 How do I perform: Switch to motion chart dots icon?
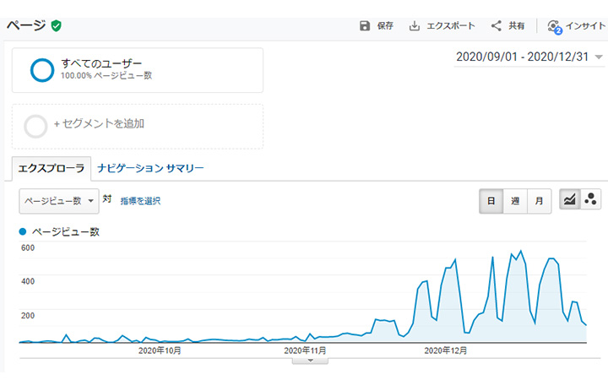pyautogui.click(x=592, y=200)
